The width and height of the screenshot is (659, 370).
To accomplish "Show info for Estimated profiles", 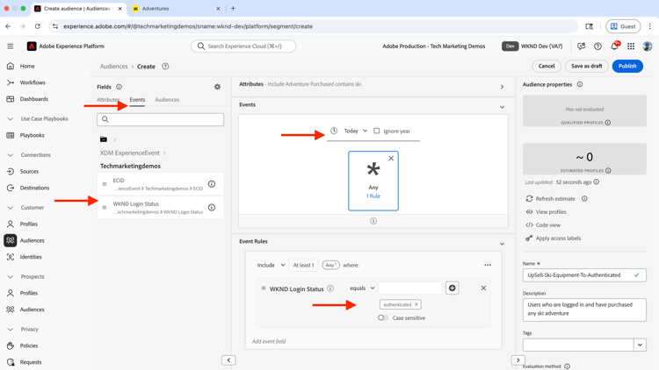I will [608, 171].
